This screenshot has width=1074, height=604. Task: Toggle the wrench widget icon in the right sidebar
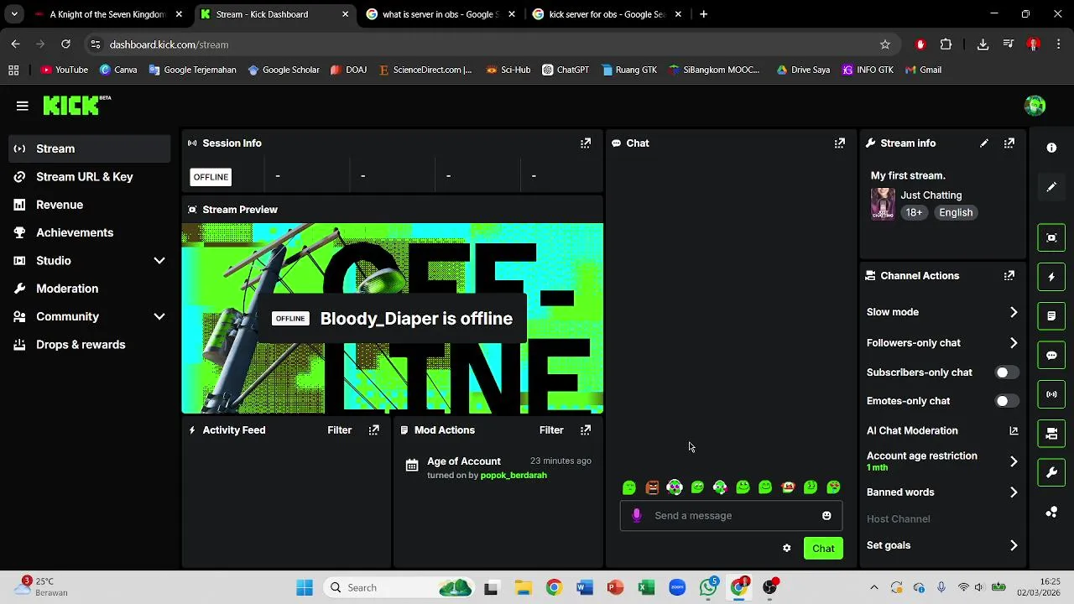[x=1051, y=472]
